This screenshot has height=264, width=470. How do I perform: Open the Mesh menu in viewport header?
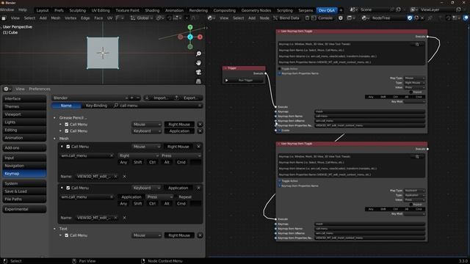56,18
